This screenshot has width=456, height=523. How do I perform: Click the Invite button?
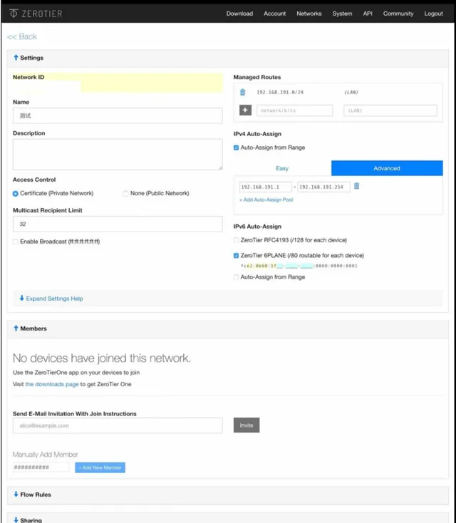tap(247, 425)
